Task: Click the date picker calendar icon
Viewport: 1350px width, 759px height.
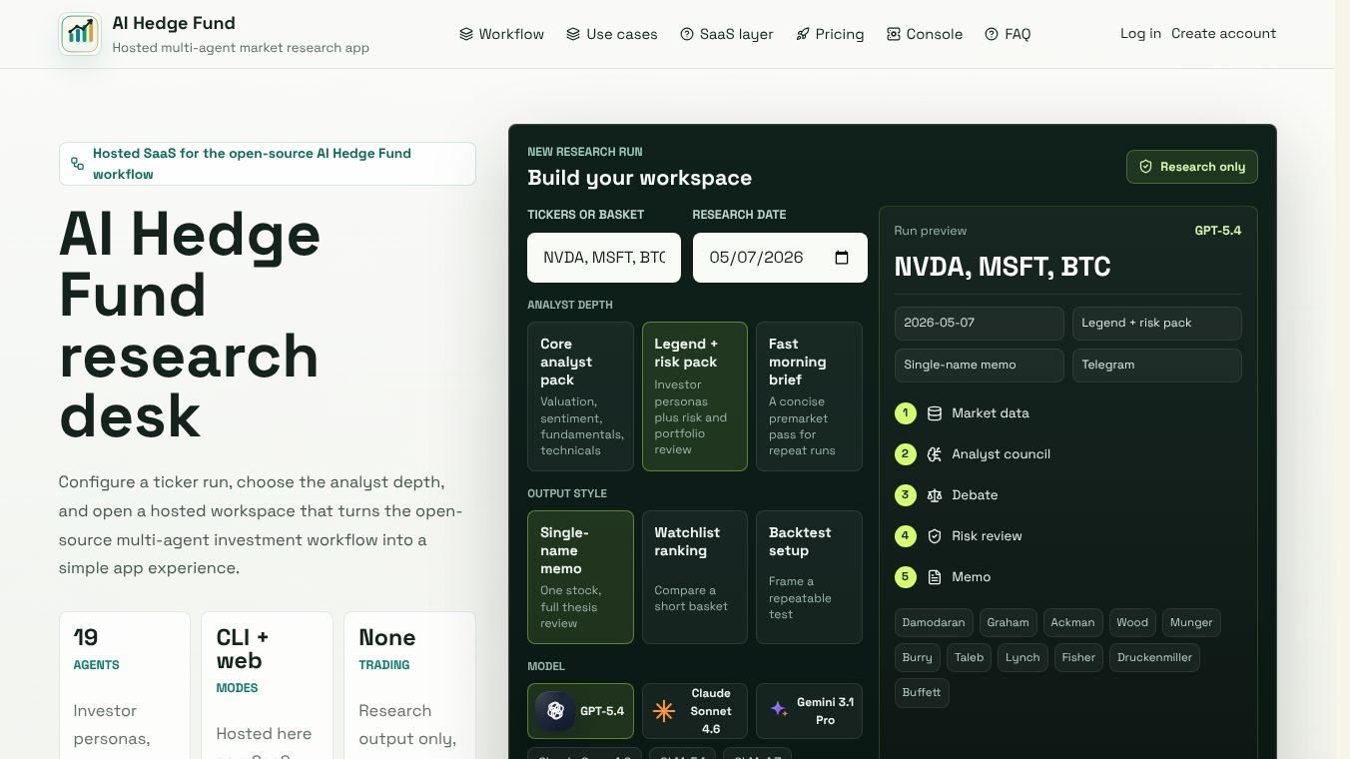Action: pos(842,258)
